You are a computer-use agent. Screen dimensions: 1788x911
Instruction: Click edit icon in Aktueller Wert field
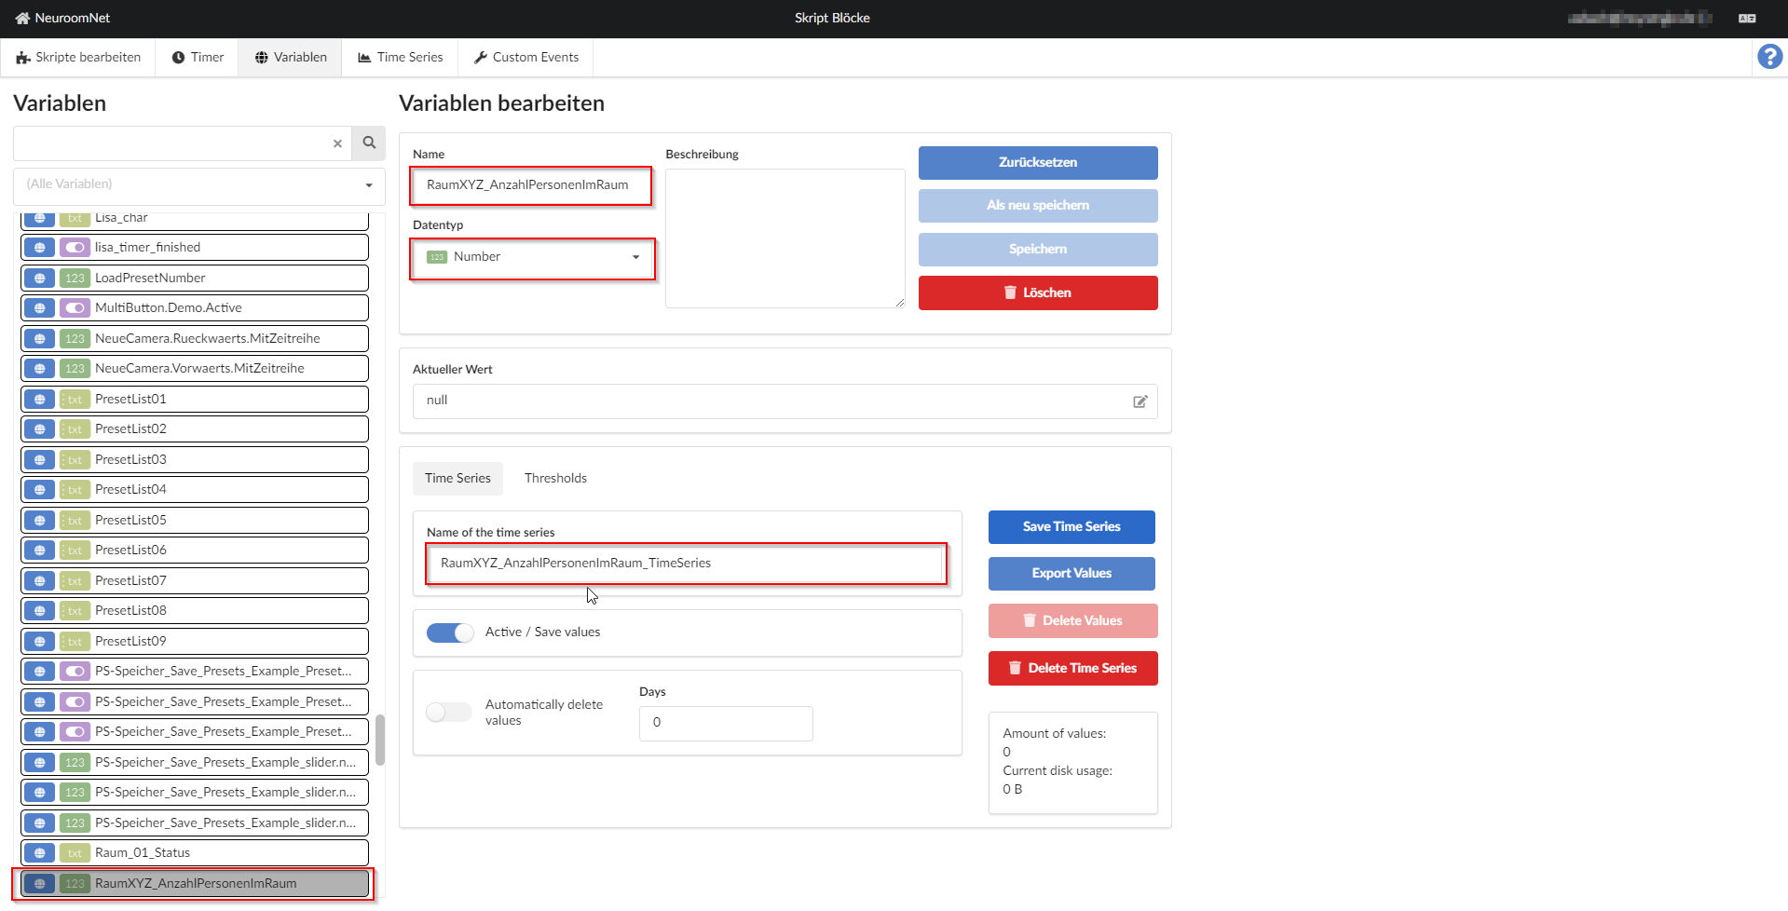[1140, 401]
